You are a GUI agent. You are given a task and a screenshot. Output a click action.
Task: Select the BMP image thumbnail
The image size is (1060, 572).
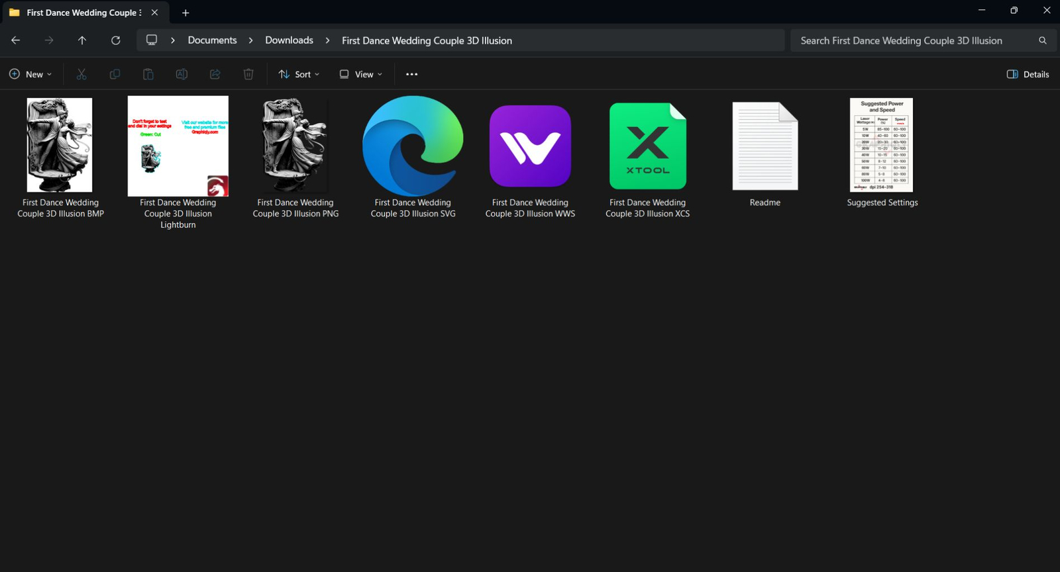60,145
